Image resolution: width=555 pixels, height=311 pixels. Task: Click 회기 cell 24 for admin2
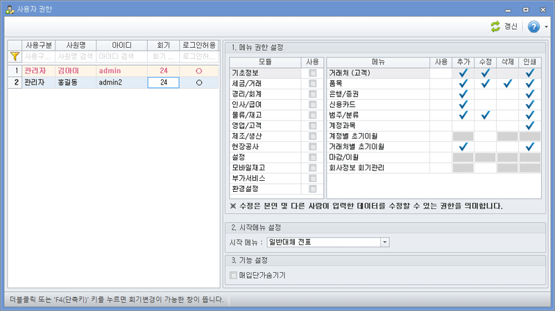163,82
